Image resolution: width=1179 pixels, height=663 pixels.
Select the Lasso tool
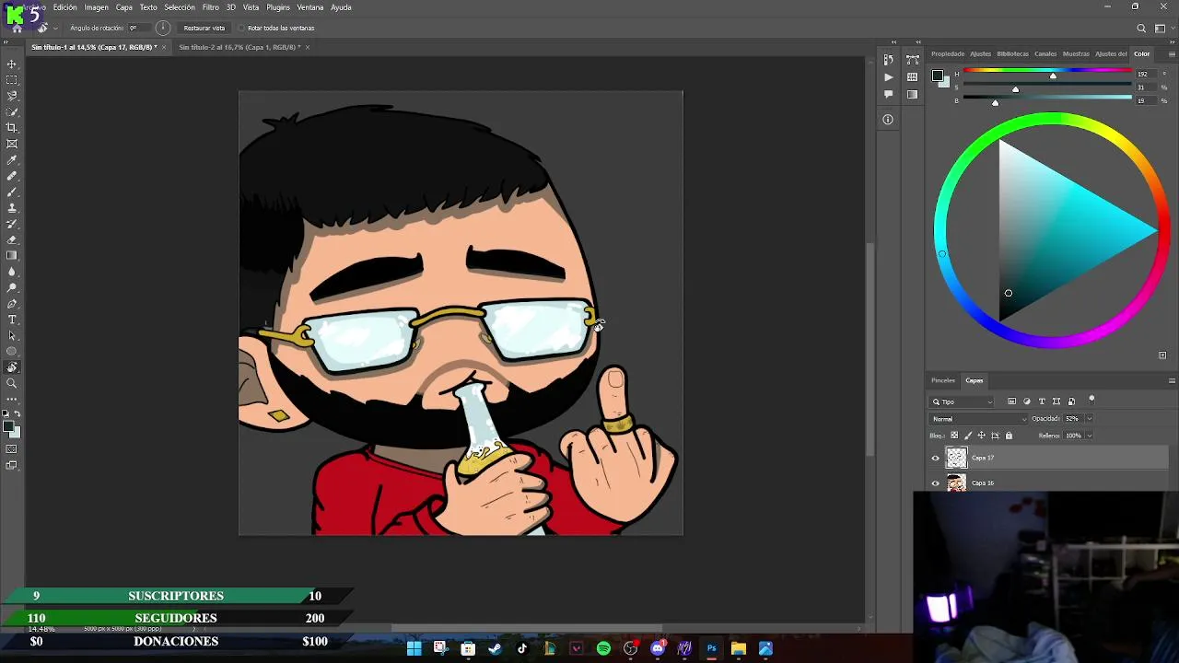[x=12, y=96]
